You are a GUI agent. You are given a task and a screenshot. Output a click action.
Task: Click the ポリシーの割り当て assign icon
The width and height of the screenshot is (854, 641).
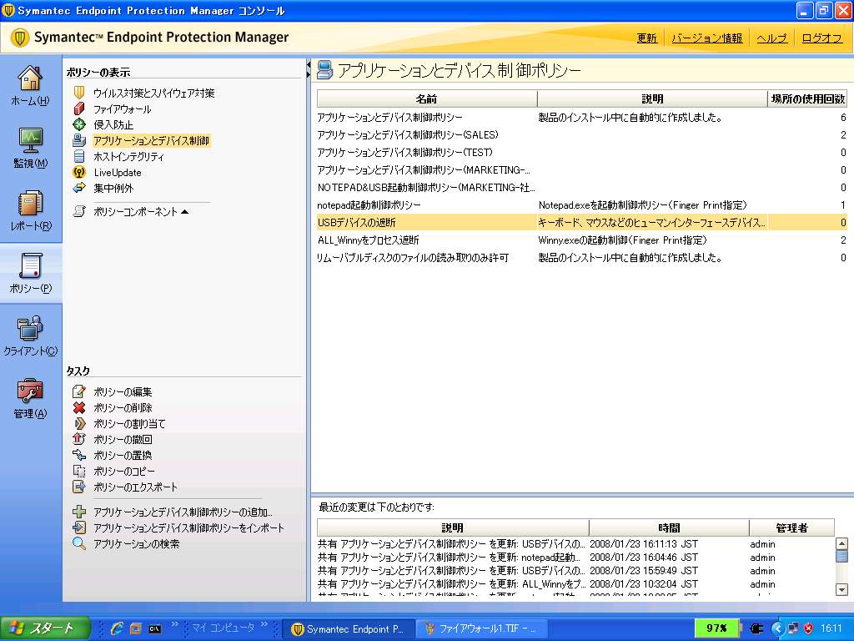pos(79,423)
